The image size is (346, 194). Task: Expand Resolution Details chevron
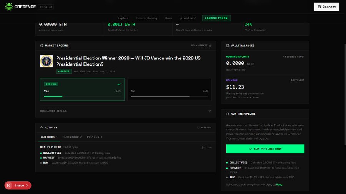coord(210,111)
